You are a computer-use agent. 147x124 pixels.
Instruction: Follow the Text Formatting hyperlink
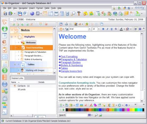coord(69,57)
